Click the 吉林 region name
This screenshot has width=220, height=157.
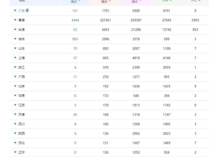pos(21,39)
